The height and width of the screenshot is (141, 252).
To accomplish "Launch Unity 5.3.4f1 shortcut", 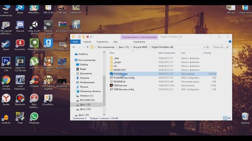I will 34,28.
